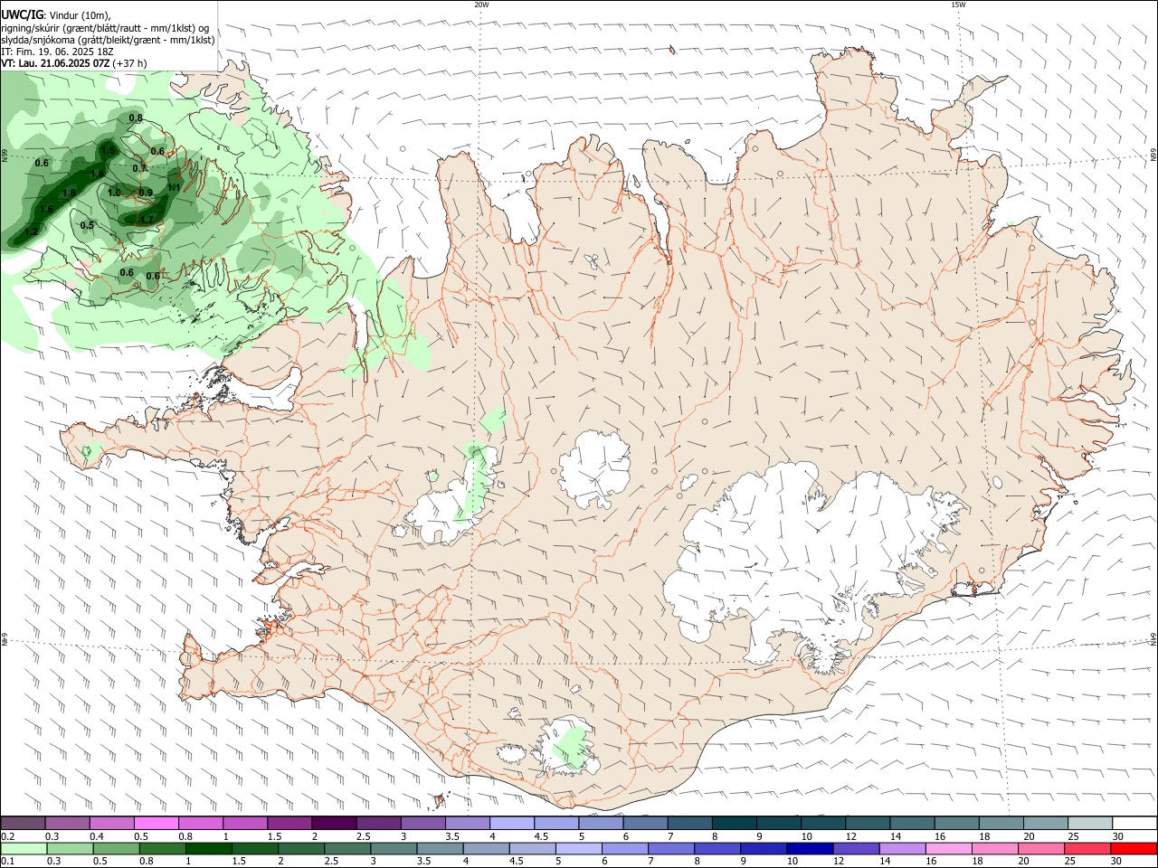Click the 1.6 precipitation value on the map

click(46, 209)
